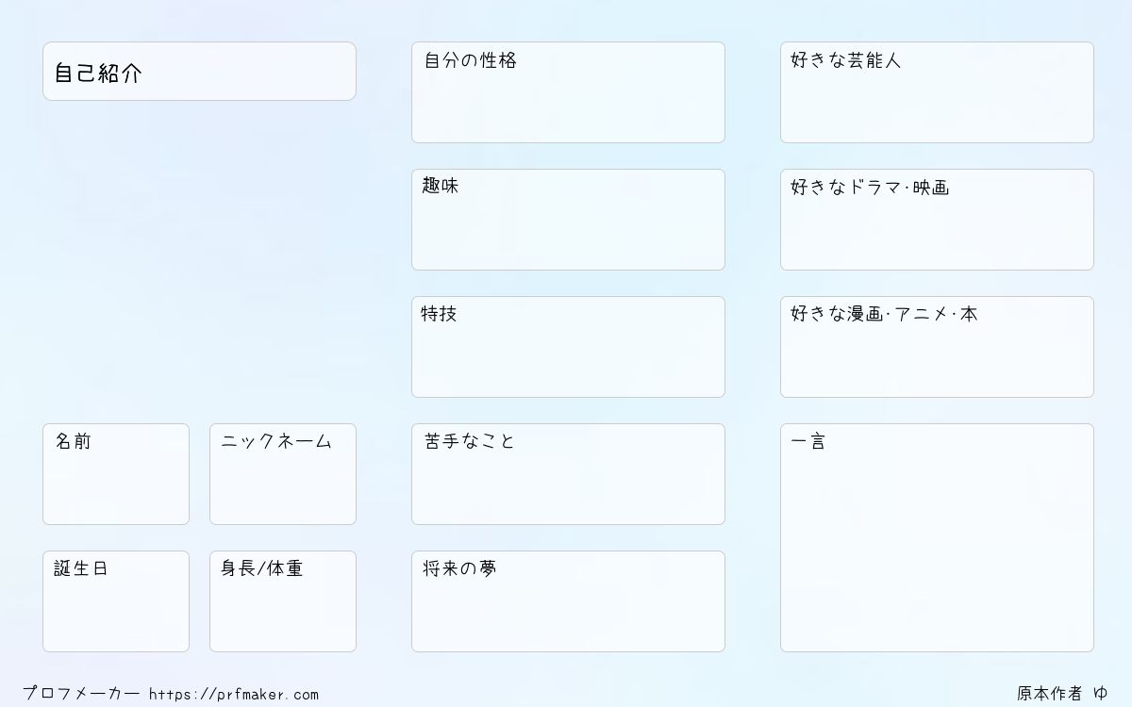Select the 誕生日 field box
The width and height of the screenshot is (1132, 707).
[x=116, y=601]
